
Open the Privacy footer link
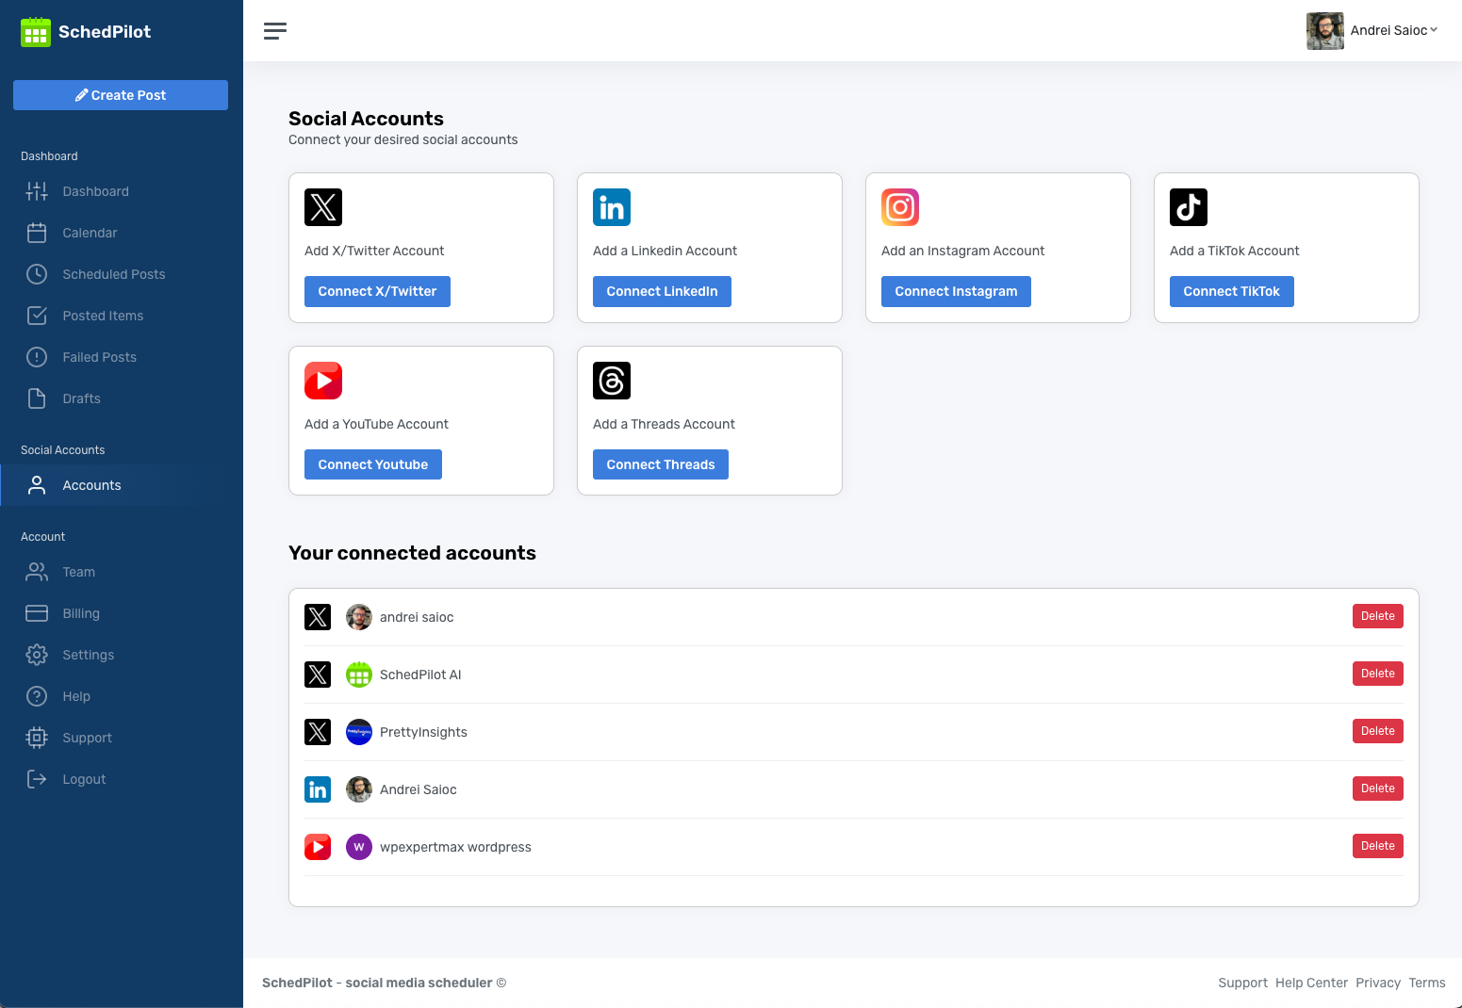pos(1378,983)
